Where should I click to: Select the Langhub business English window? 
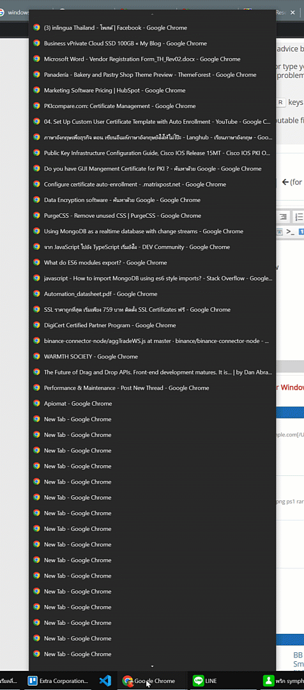[152, 137]
